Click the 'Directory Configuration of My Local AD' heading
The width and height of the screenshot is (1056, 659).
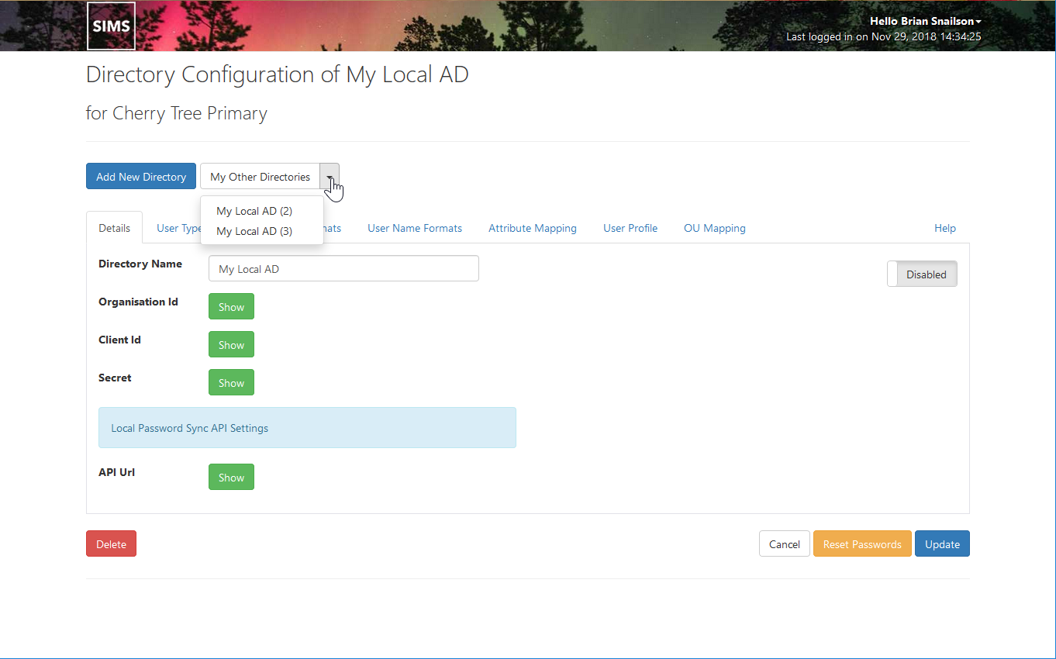[x=278, y=74]
